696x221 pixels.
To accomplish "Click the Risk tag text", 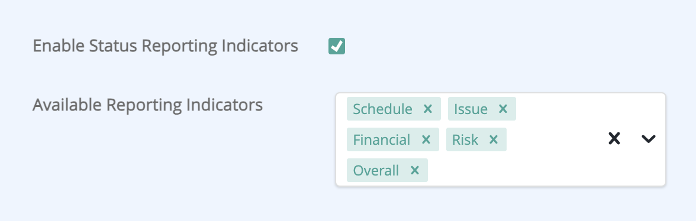I will tap(465, 140).
